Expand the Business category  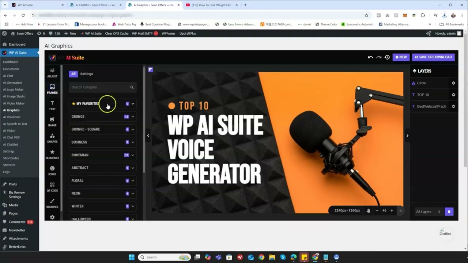pos(102,142)
